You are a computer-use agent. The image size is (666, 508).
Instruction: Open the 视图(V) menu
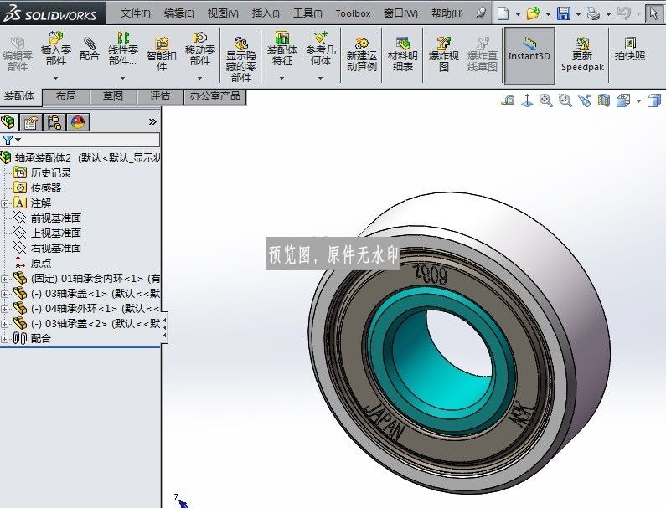[x=223, y=13]
